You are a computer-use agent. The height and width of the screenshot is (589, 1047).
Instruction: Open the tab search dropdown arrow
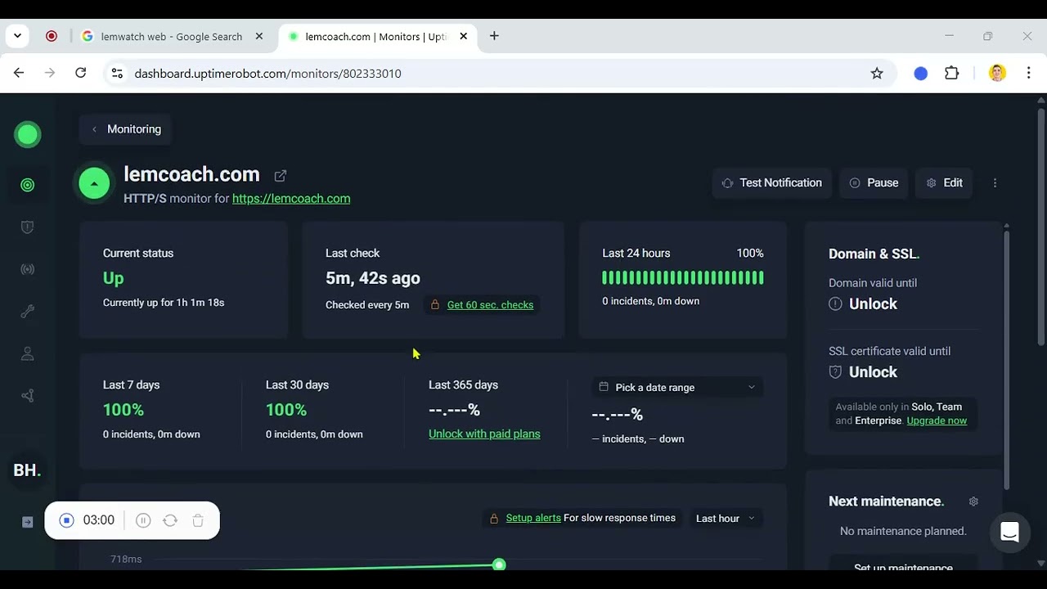coord(17,36)
